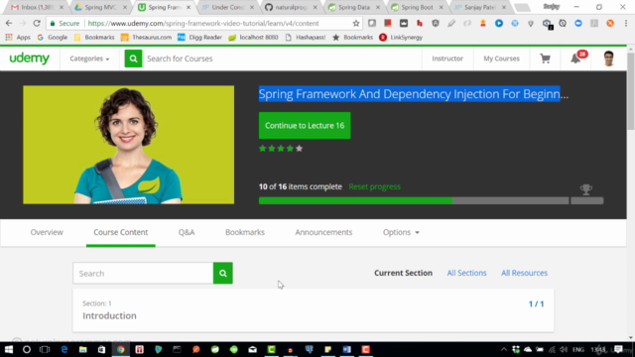
Task: Open Chrome's three-dot menu
Action: click(x=626, y=24)
